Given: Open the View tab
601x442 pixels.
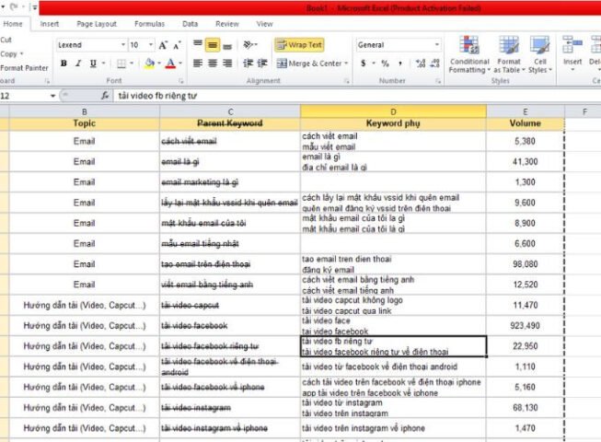Looking at the screenshot, I should pyautogui.click(x=264, y=24).
